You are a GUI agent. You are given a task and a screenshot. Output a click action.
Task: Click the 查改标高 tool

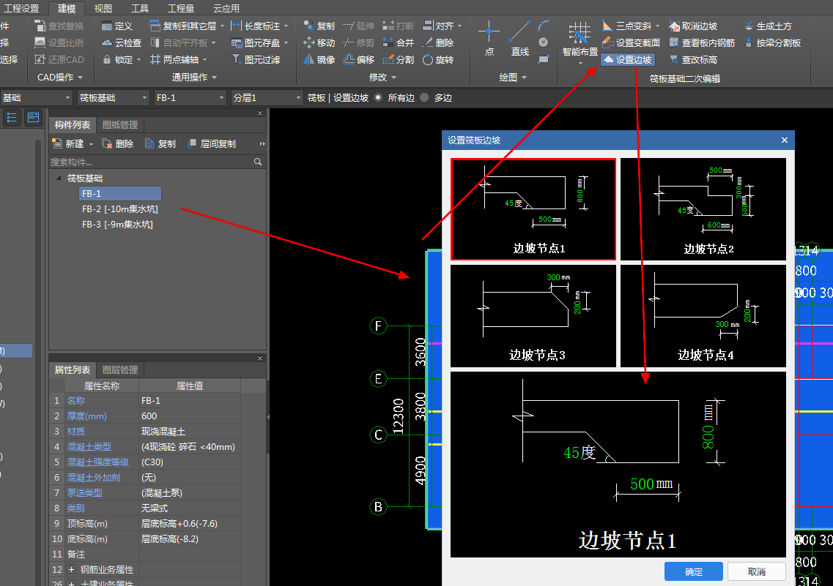click(693, 59)
